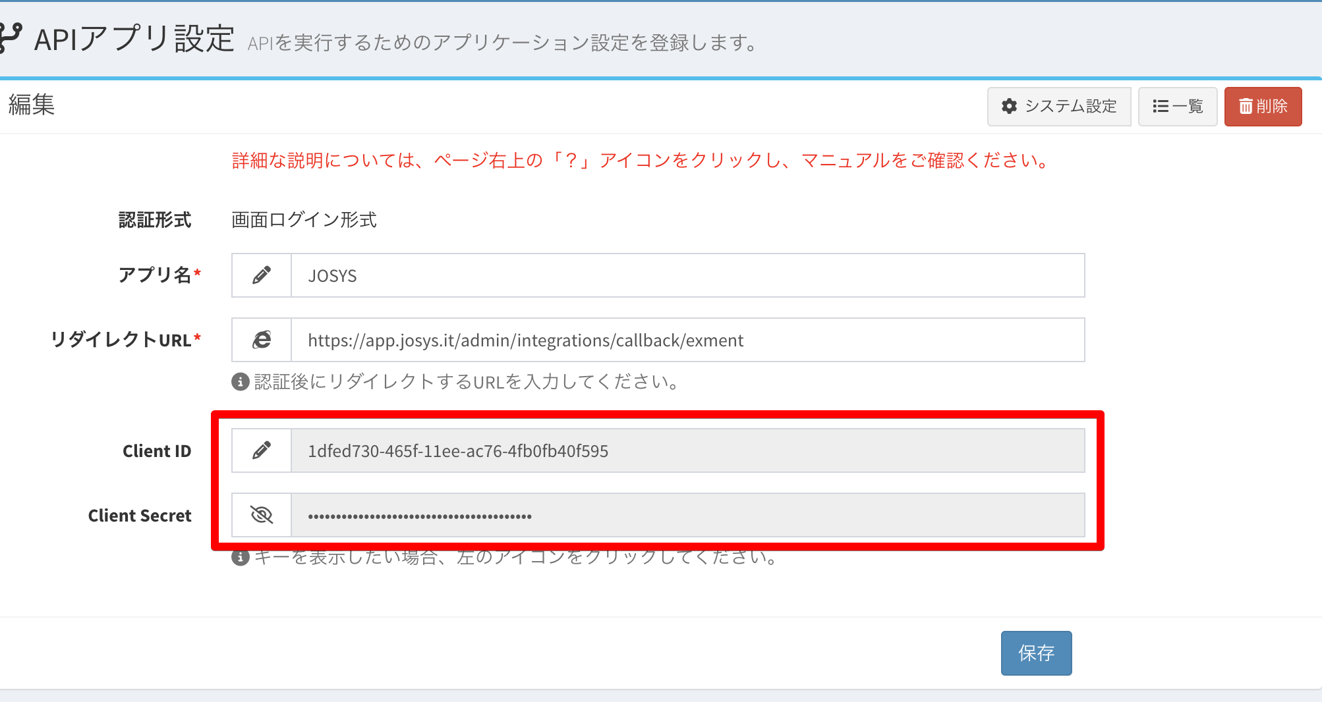Click the 編集 section heading
The height and width of the screenshot is (702, 1322).
pos(32,105)
